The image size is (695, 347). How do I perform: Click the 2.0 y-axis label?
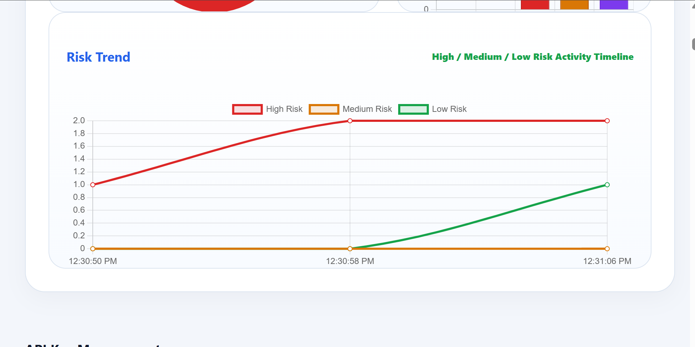click(79, 120)
